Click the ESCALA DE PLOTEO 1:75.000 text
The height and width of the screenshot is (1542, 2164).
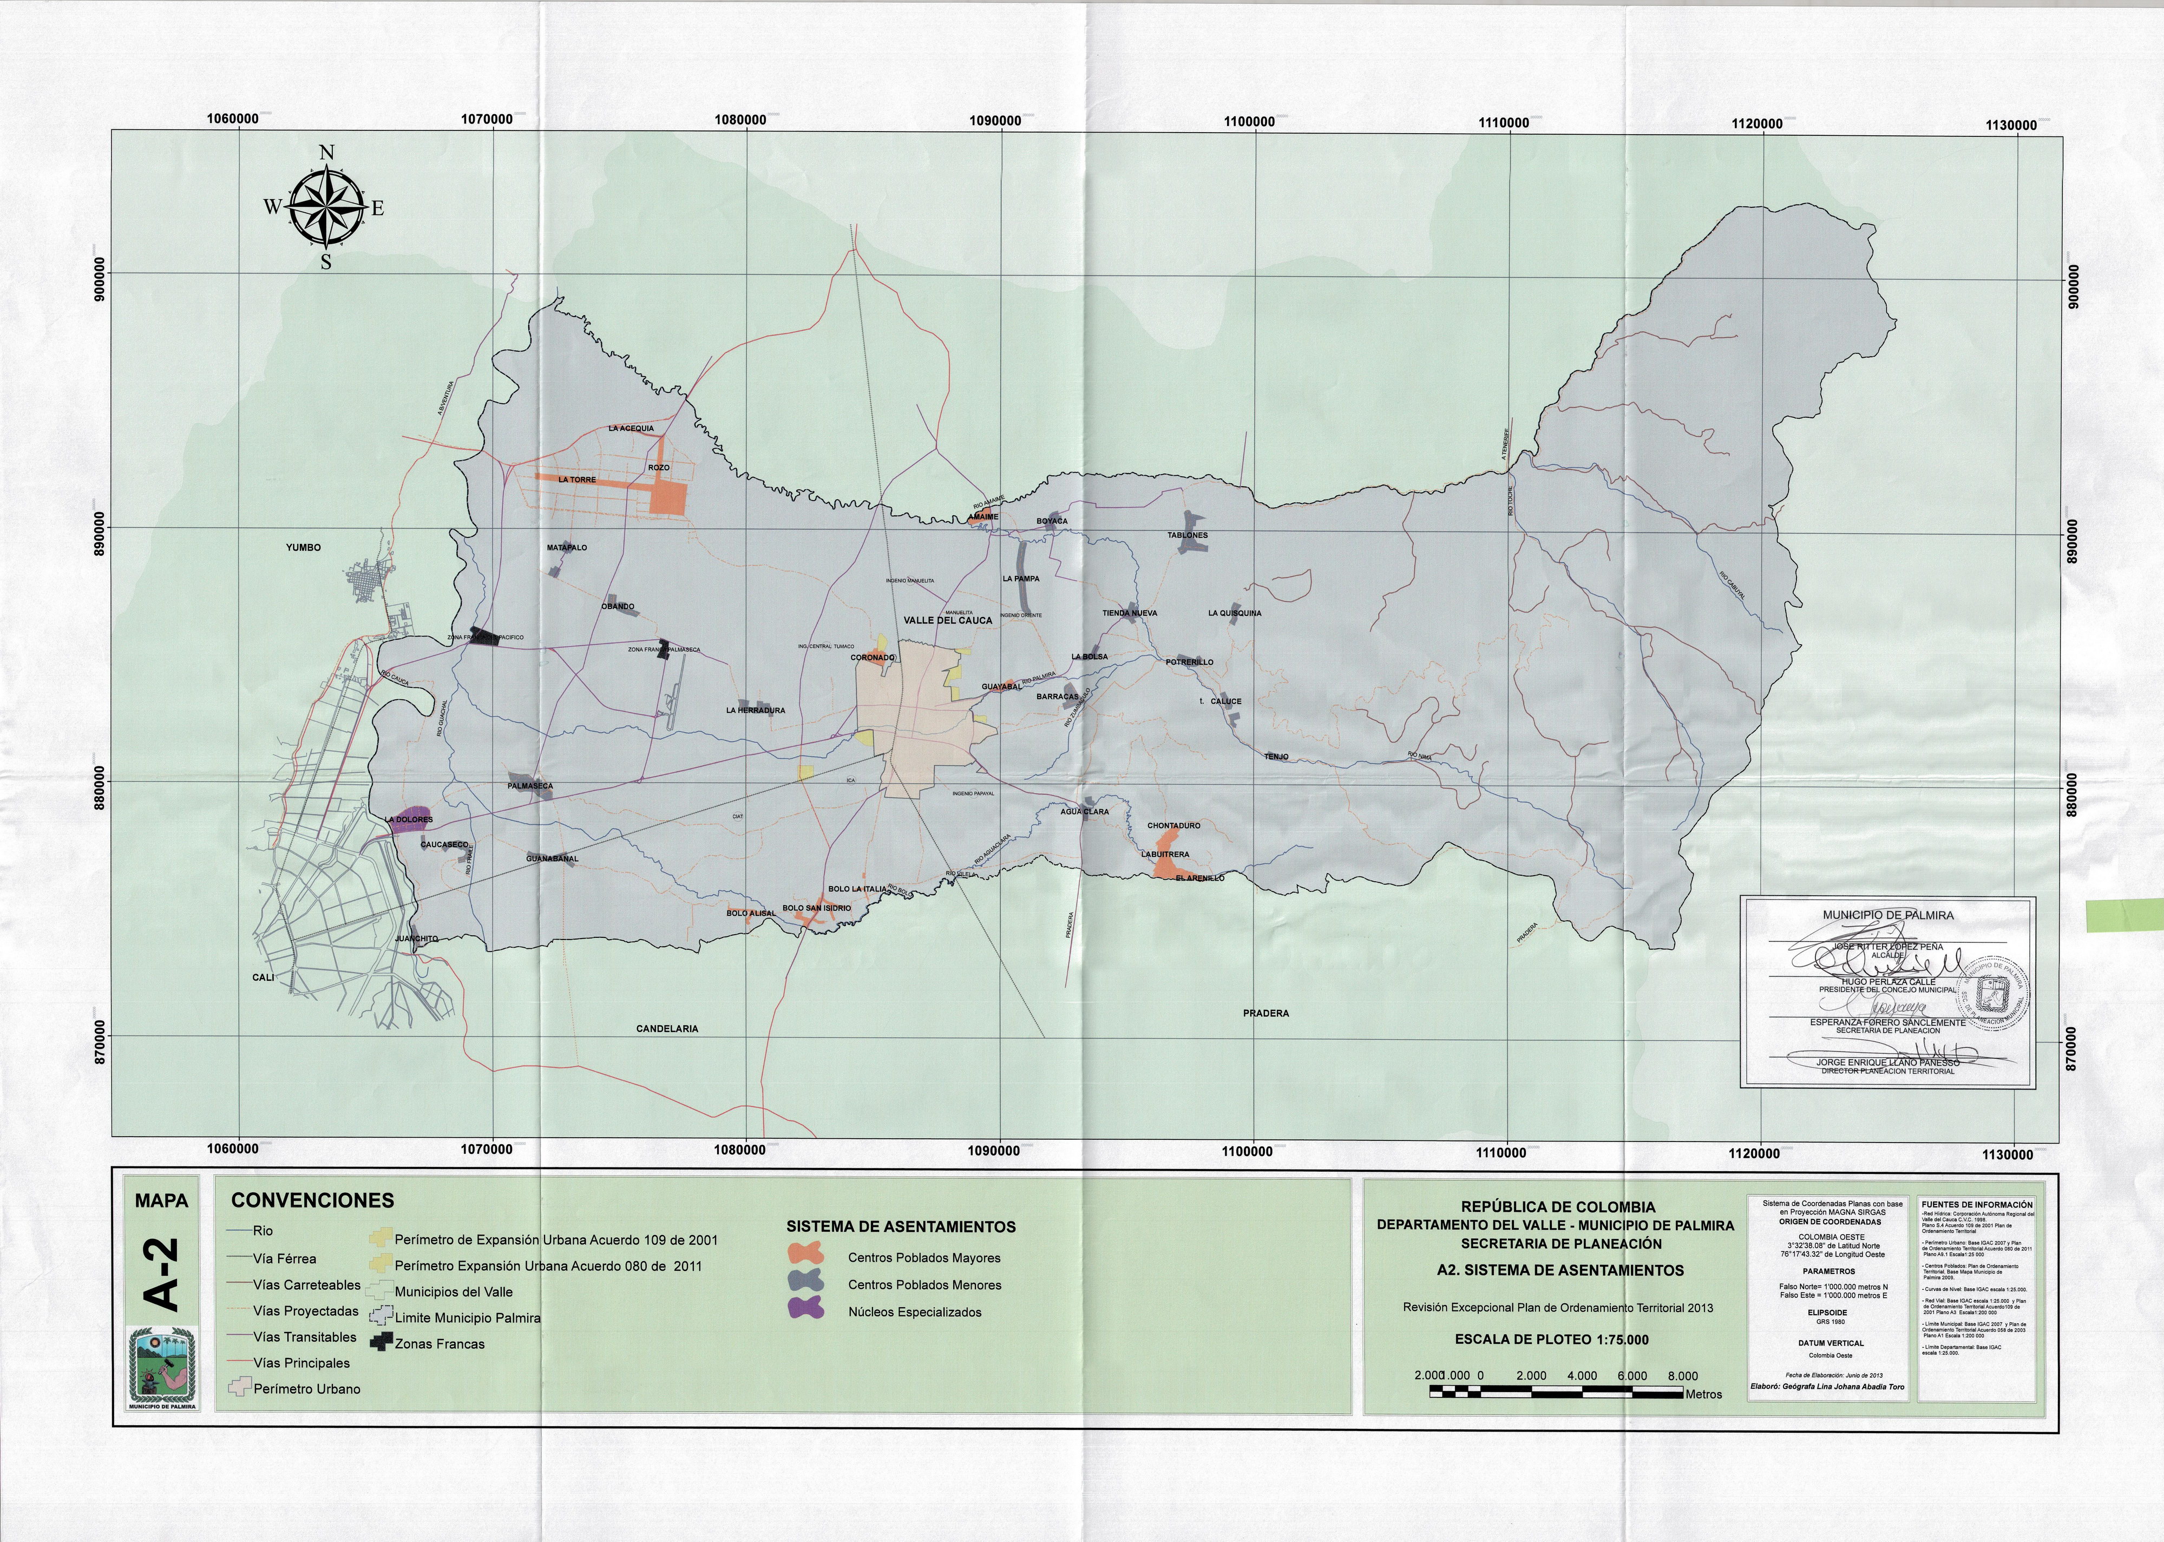pyautogui.click(x=1551, y=1340)
